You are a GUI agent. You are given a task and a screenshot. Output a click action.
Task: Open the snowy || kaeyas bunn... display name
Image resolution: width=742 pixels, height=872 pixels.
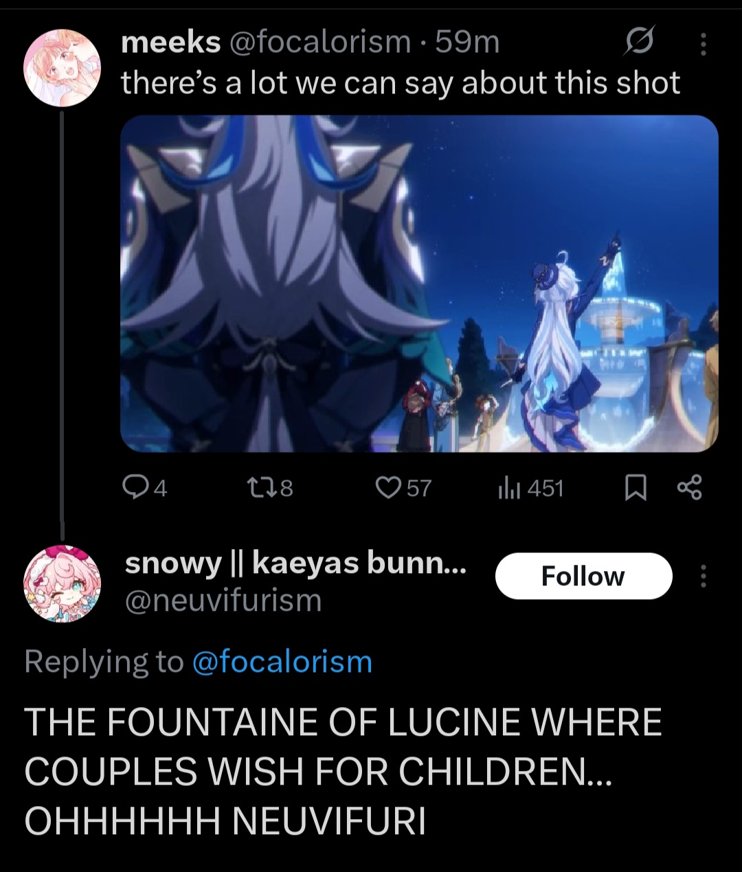coord(296,563)
